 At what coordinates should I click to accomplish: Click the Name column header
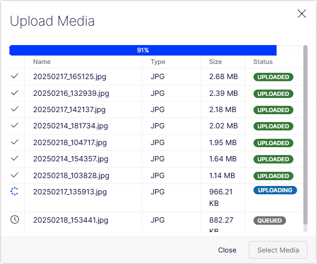tap(42, 62)
